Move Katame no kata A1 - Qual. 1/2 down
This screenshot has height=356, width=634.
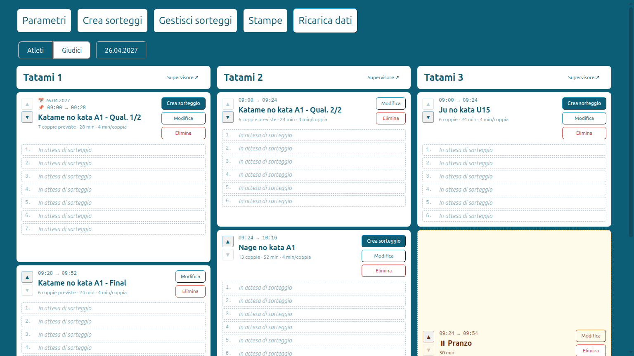pos(27,117)
